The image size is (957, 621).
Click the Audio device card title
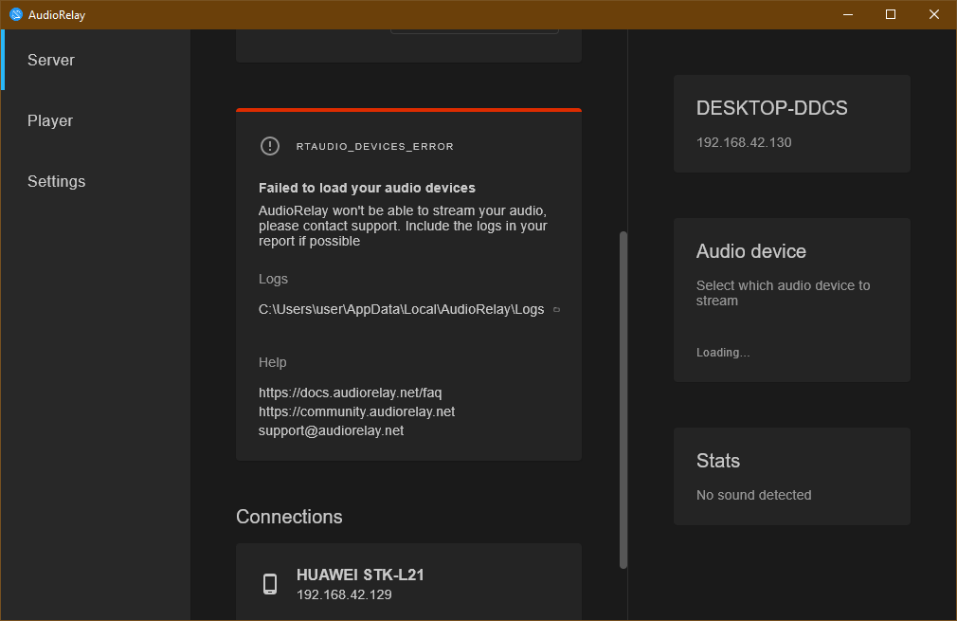point(751,251)
